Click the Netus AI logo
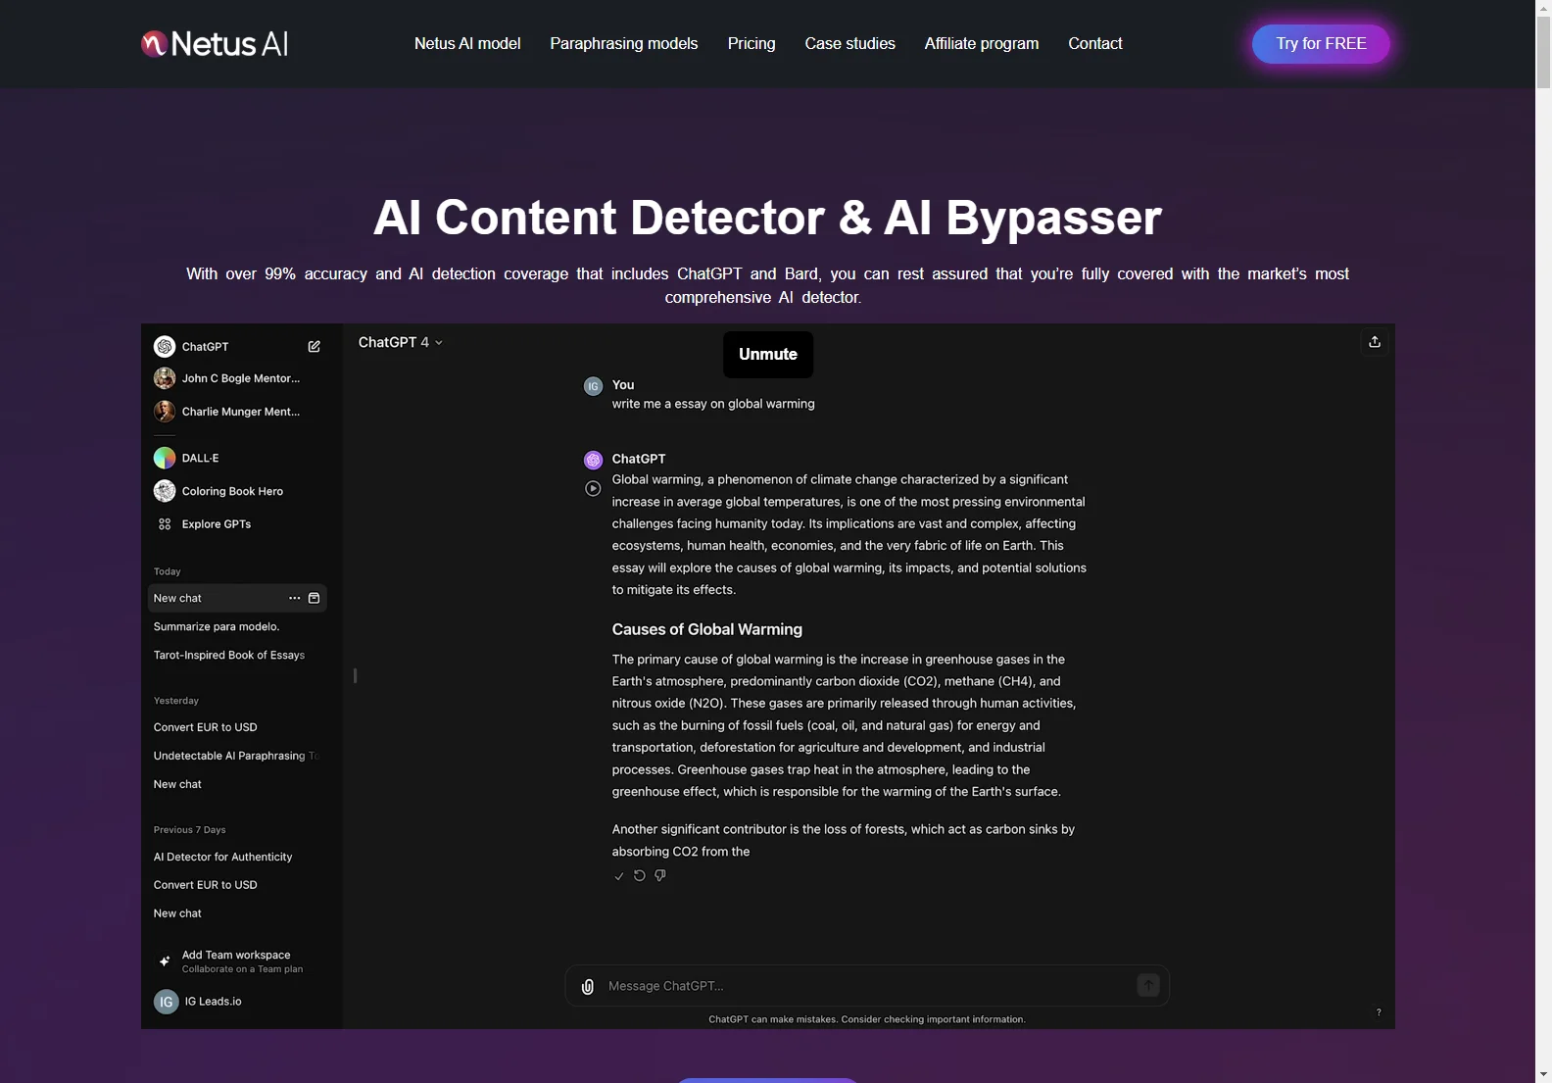The image size is (1552, 1083). point(215,43)
